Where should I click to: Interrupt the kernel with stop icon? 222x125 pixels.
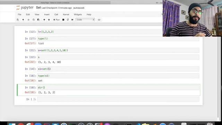(x=63, y=20)
